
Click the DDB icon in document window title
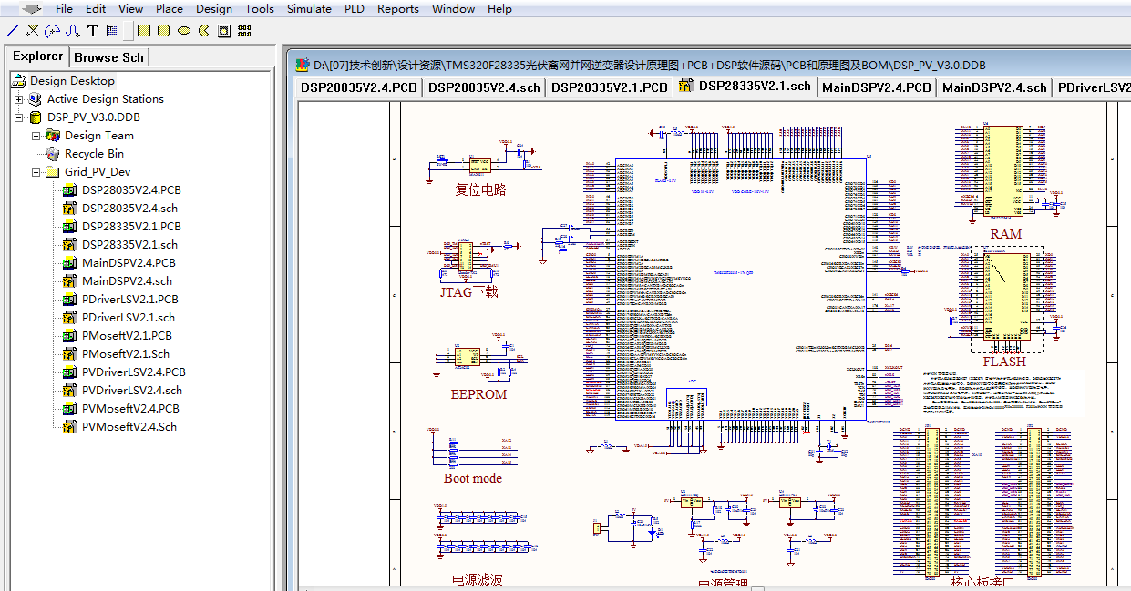(x=303, y=65)
